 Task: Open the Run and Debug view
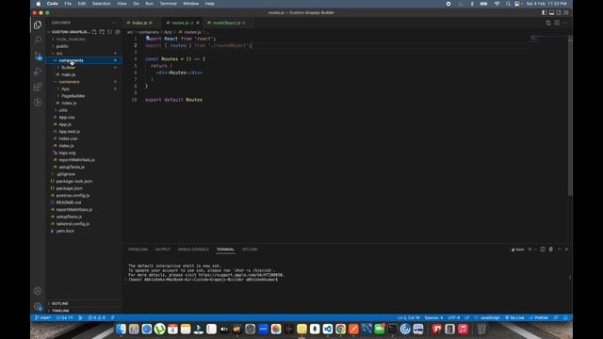(x=38, y=72)
